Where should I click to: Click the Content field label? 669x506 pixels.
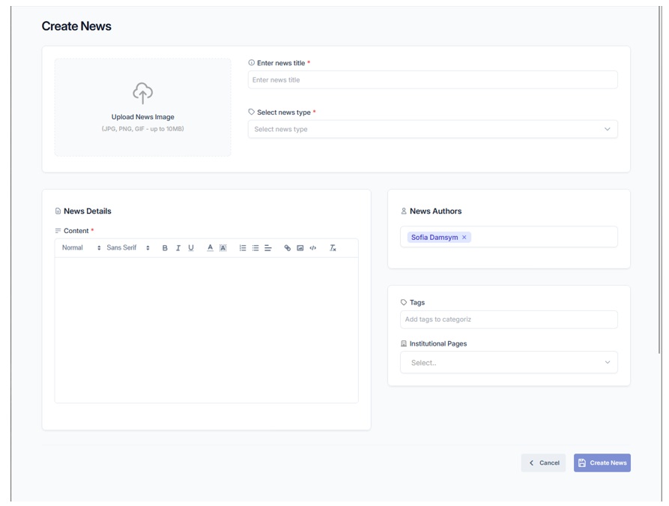pyautogui.click(x=76, y=231)
